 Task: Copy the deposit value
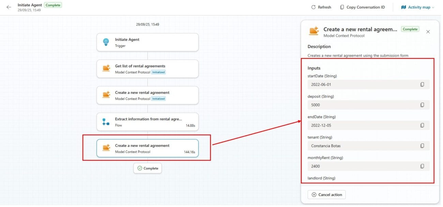click(x=422, y=105)
